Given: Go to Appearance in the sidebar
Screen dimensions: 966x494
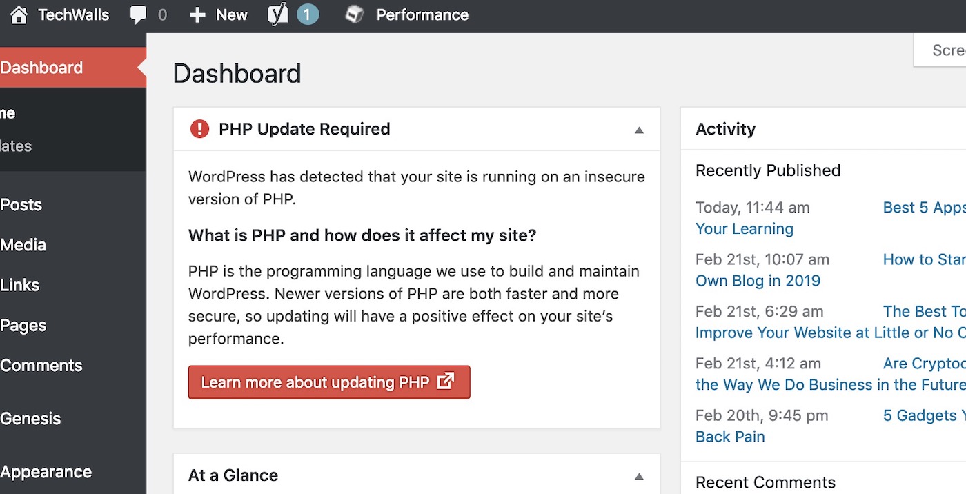Looking at the screenshot, I should point(46,472).
